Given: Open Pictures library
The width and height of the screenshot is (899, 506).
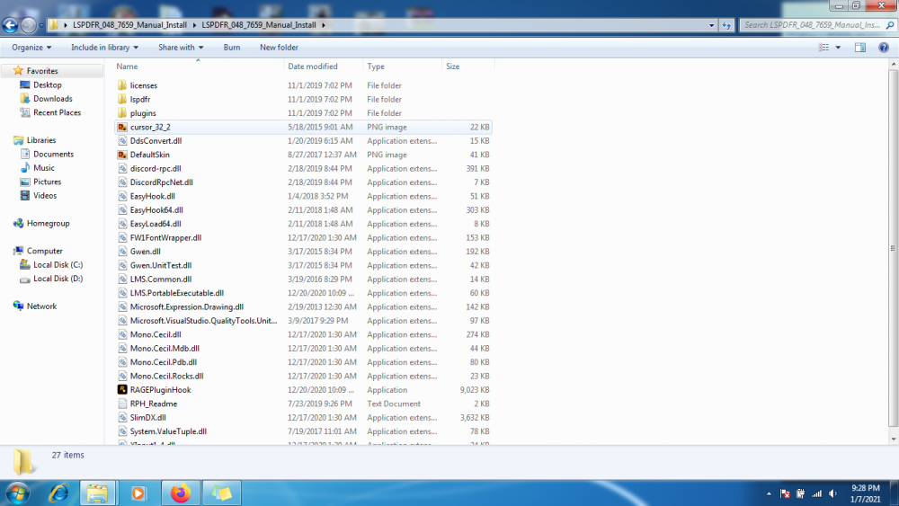Looking at the screenshot, I should point(47,182).
